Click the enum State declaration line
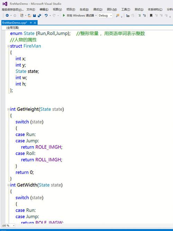The image size is (173, 231). [x=40, y=34]
